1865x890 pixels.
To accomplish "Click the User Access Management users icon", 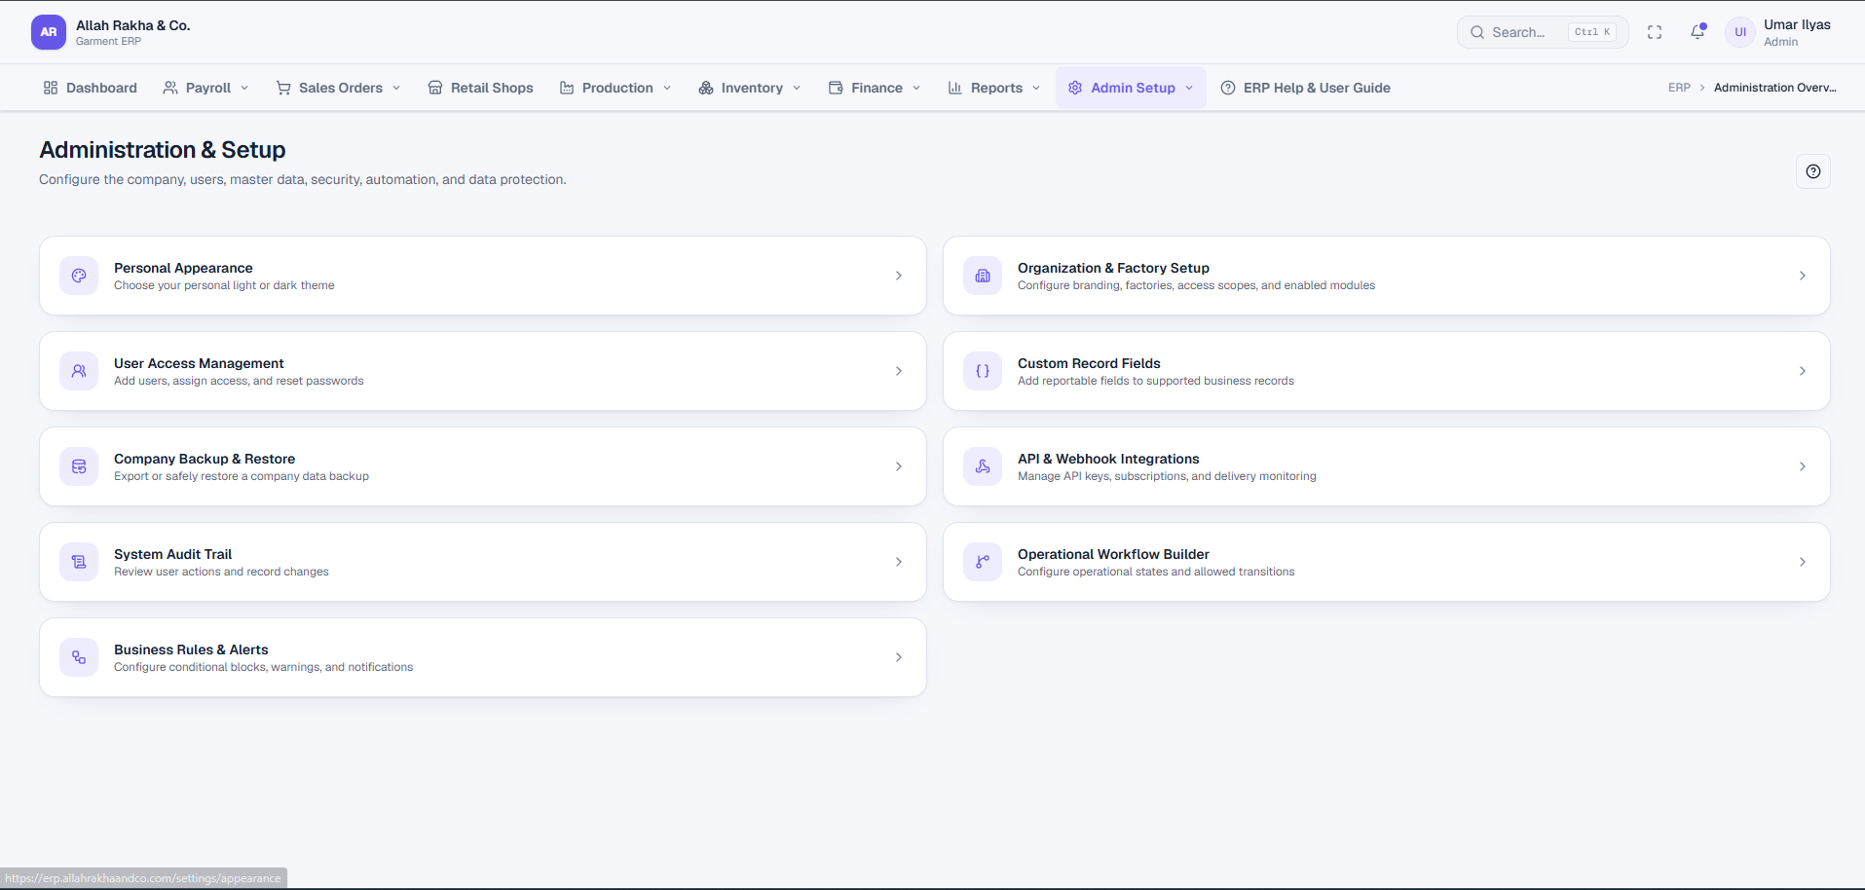I will tap(79, 371).
